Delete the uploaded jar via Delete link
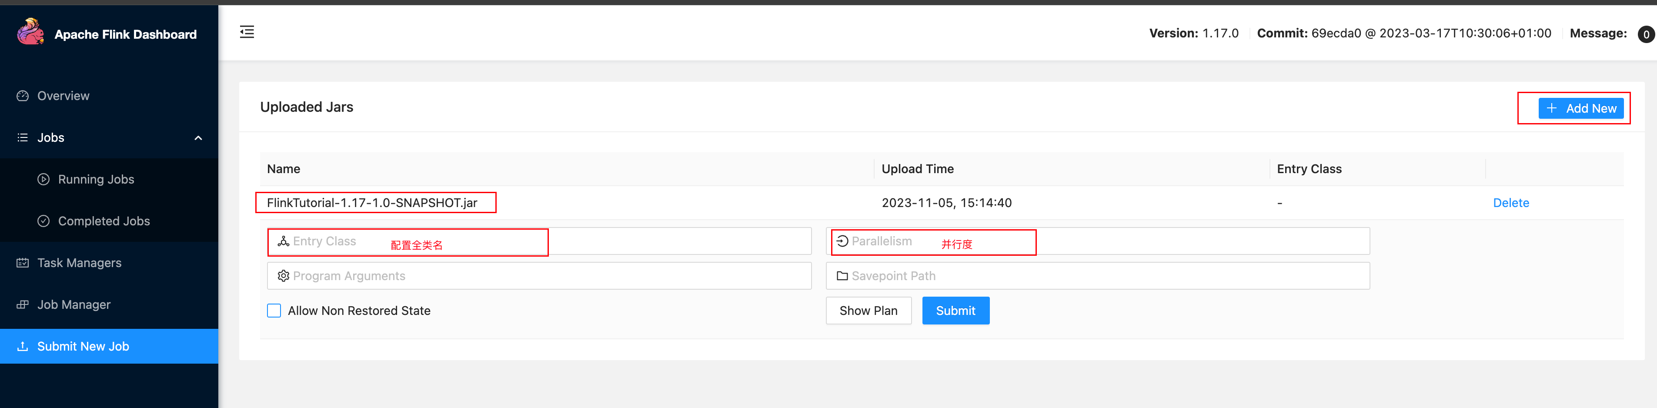 (1510, 204)
